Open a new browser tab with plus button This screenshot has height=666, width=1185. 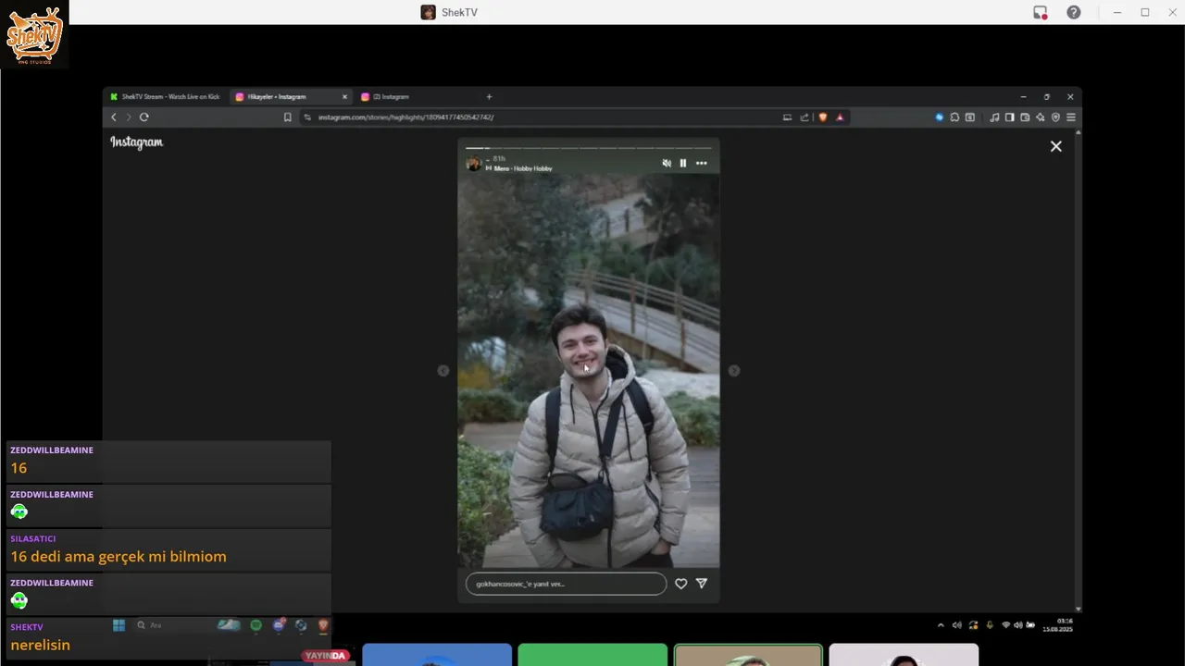click(489, 97)
